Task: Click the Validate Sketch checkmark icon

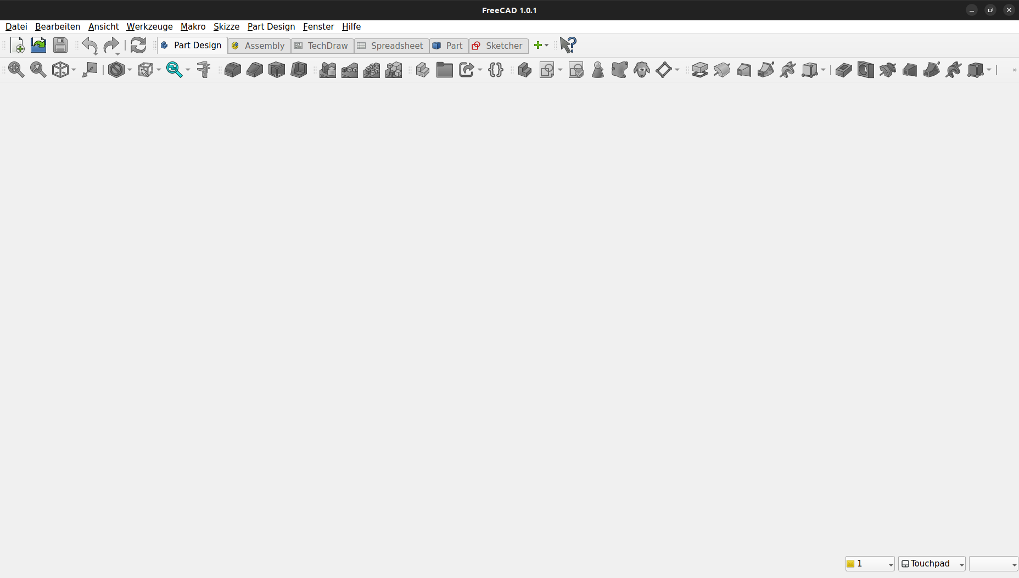Action: 576,70
